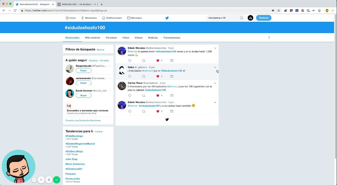Switch to Transmisiones tab

click(172, 38)
